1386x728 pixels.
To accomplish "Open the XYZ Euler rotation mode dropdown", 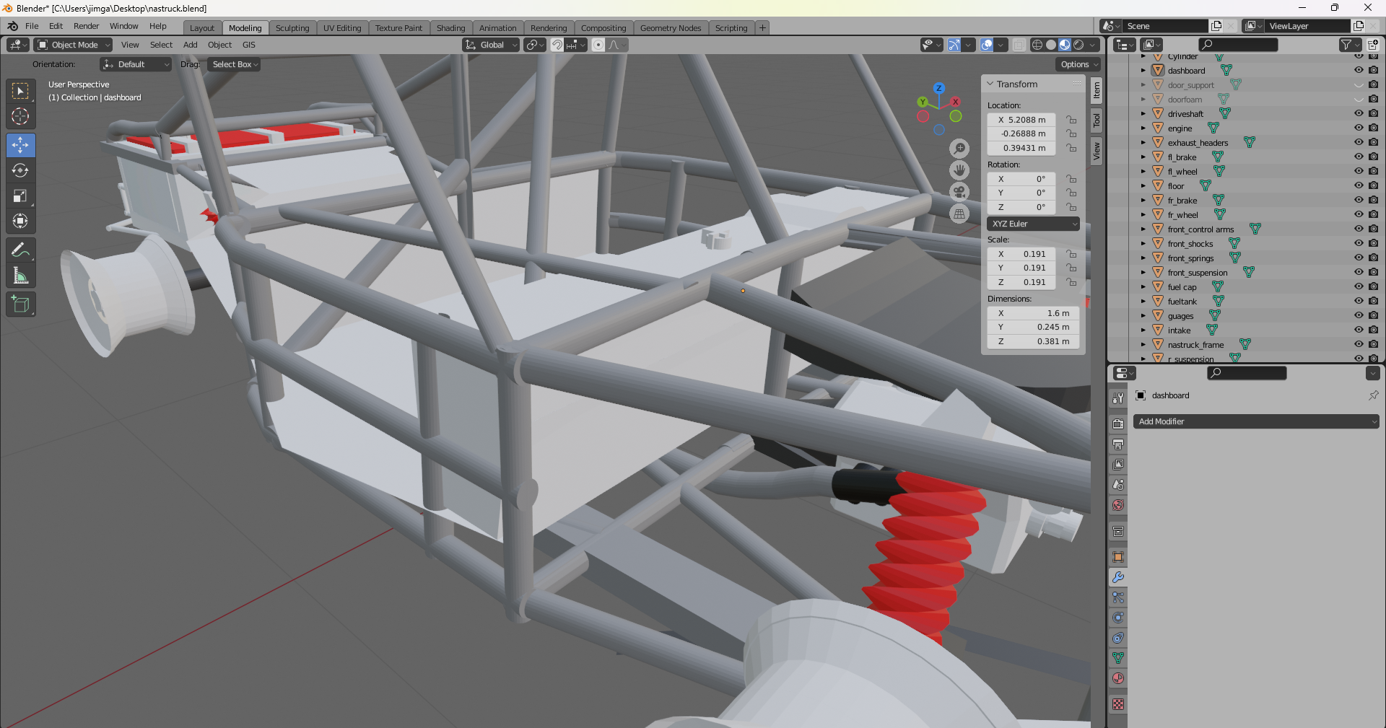I will (x=1033, y=224).
